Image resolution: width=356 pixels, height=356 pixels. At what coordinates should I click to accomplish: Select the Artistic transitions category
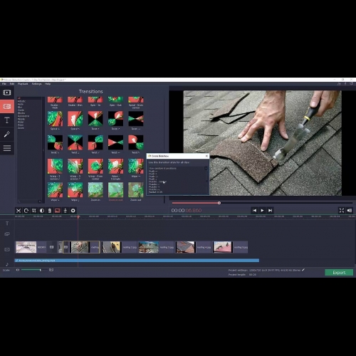[21, 101]
